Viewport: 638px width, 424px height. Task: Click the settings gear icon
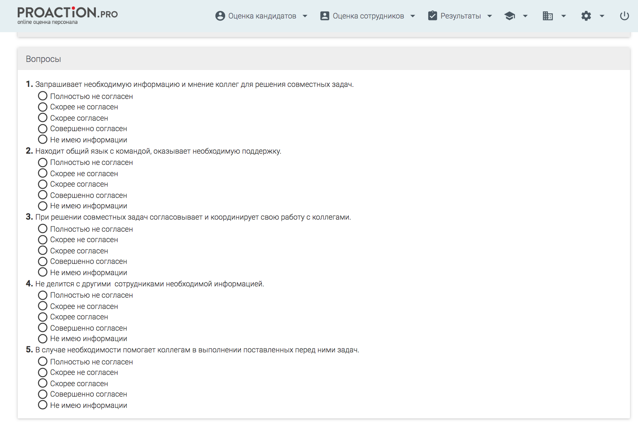(586, 16)
